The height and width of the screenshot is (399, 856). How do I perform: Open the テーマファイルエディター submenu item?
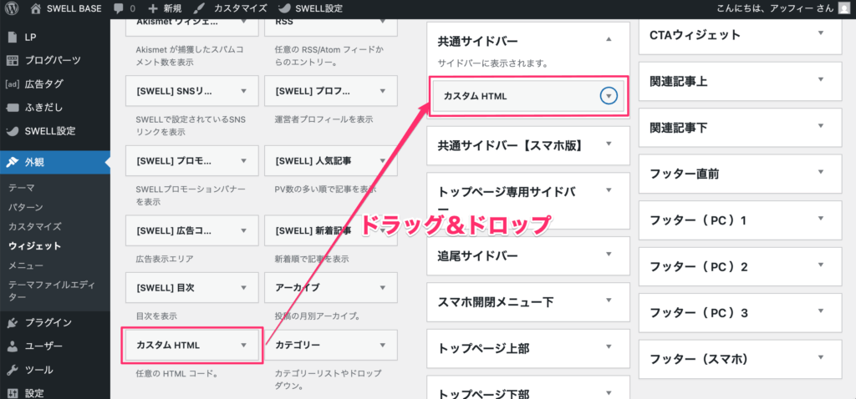tap(52, 290)
